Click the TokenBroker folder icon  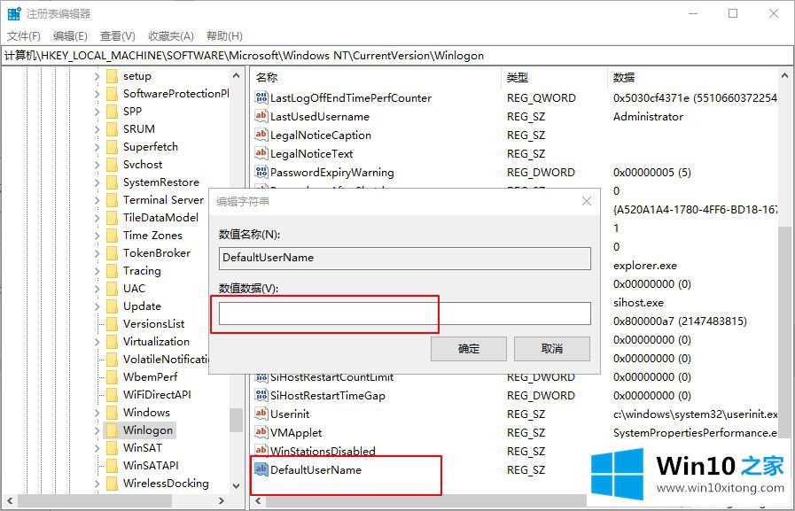click(112, 252)
